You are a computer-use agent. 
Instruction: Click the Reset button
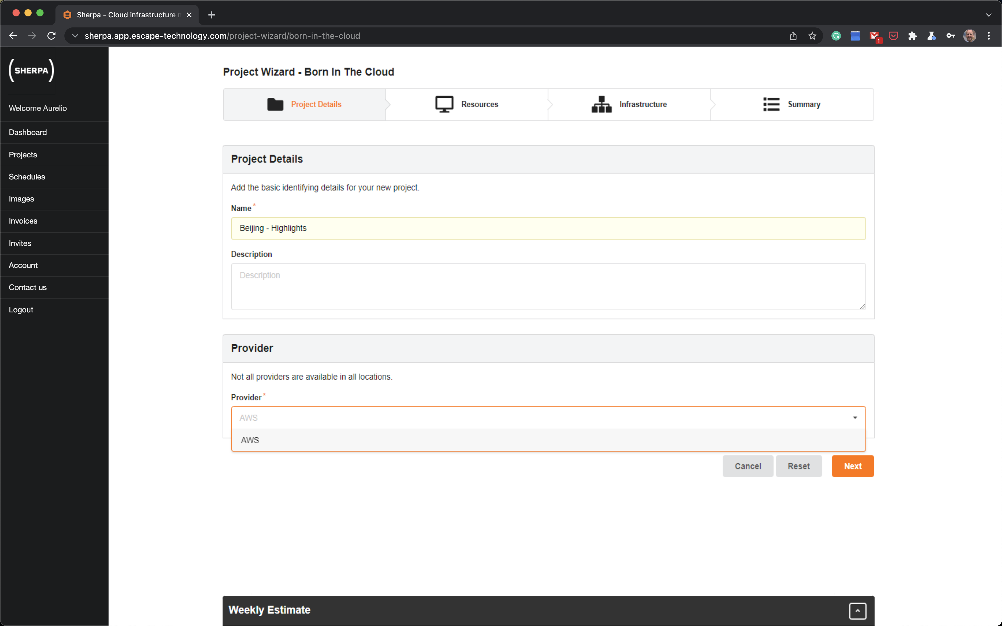[798, 466]
